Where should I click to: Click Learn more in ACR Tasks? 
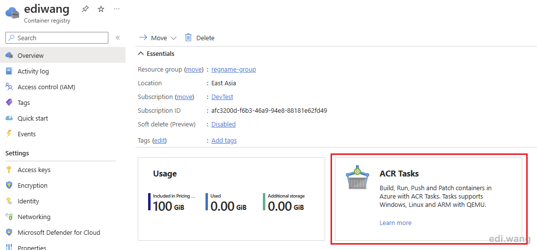396,223
